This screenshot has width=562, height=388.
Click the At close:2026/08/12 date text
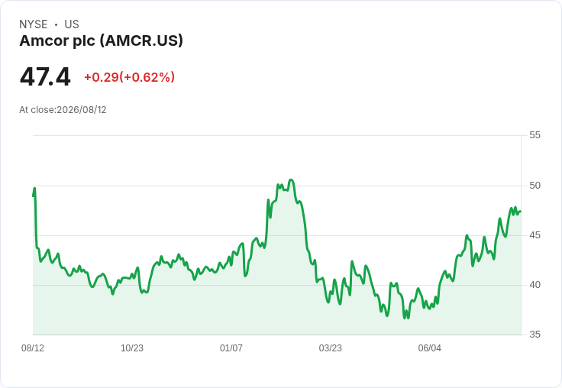tap(63, 110)
